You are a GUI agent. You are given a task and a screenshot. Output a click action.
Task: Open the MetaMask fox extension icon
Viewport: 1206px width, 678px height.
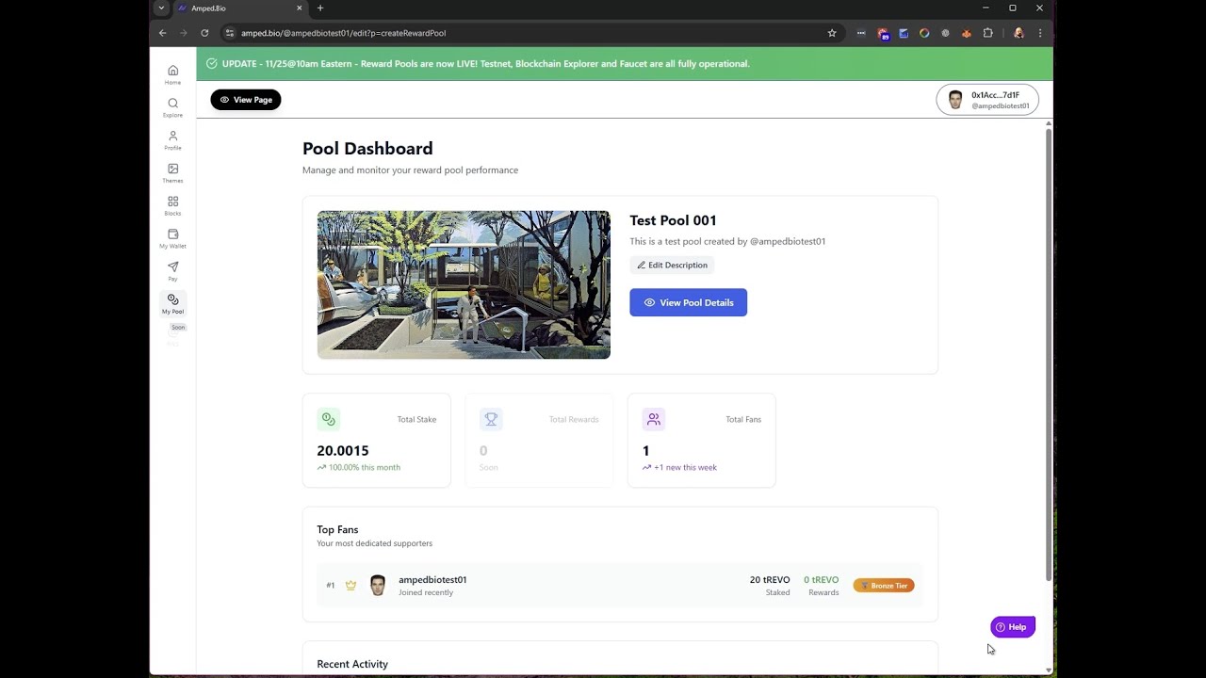coord(966,33)
